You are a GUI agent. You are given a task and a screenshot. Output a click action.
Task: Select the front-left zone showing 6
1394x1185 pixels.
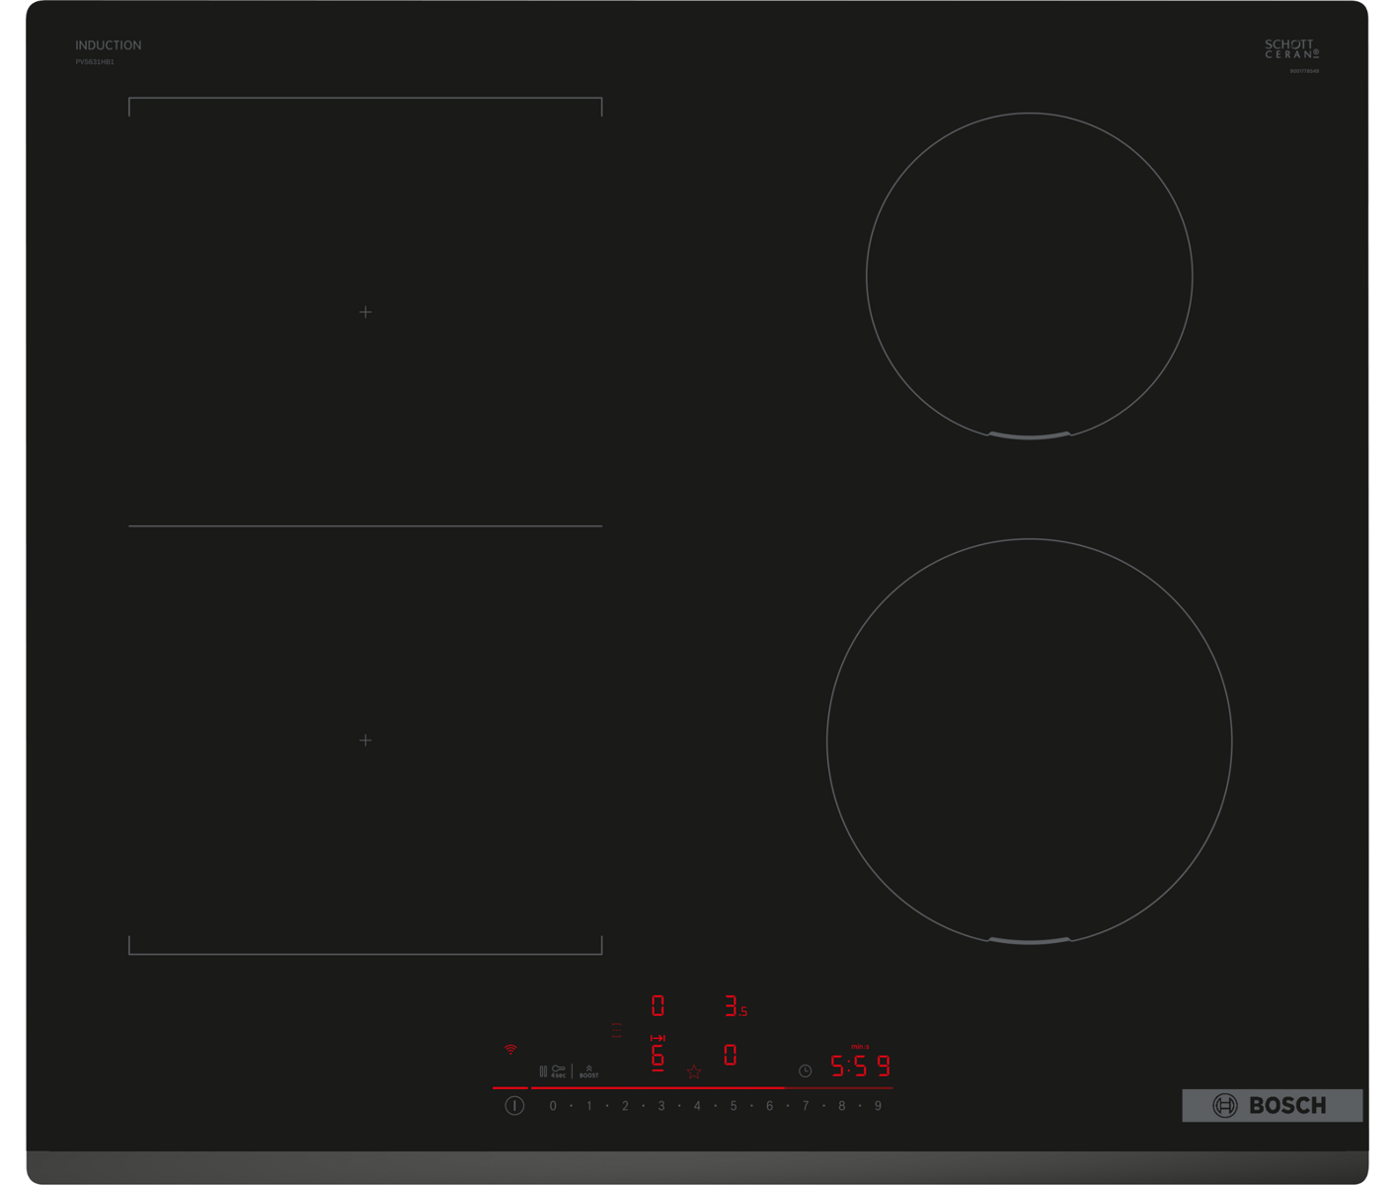click(x=658, y=1057)
